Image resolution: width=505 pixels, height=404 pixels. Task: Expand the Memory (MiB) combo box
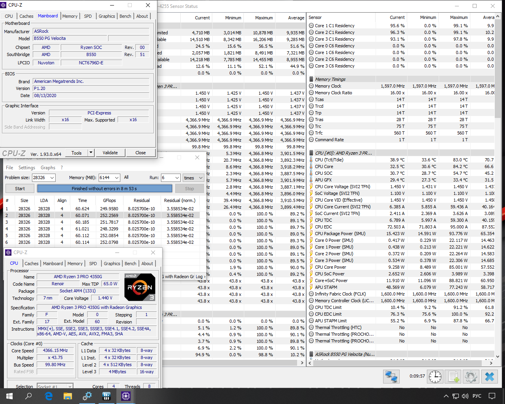[117, 178]
